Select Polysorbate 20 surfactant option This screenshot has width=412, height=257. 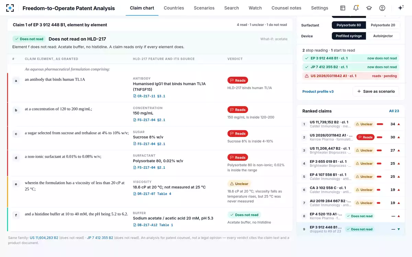coord(383,25)
